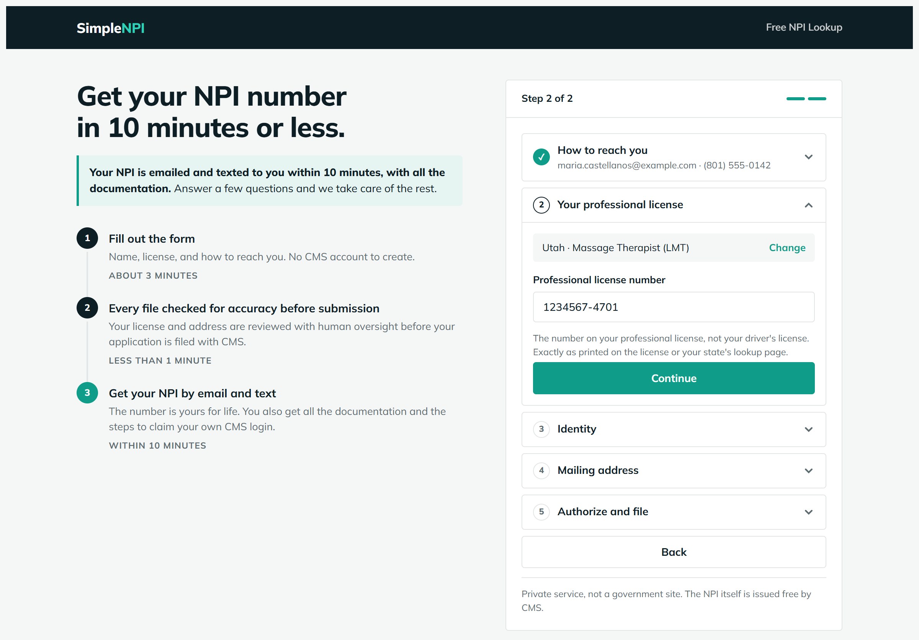Focus the Professional license number field
The image size is (919, 640).
(674, 307)
